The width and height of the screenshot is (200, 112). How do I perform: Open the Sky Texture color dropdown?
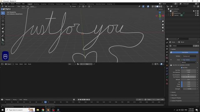click(188, 60)
